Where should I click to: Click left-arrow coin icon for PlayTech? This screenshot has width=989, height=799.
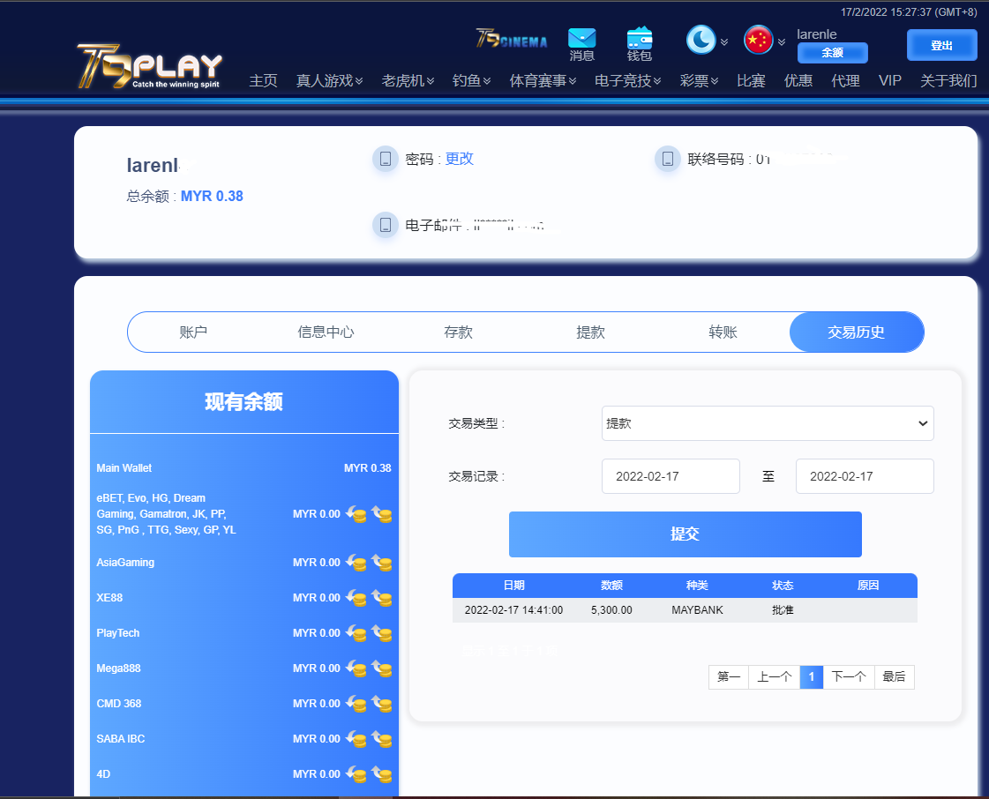pos(356,633)
